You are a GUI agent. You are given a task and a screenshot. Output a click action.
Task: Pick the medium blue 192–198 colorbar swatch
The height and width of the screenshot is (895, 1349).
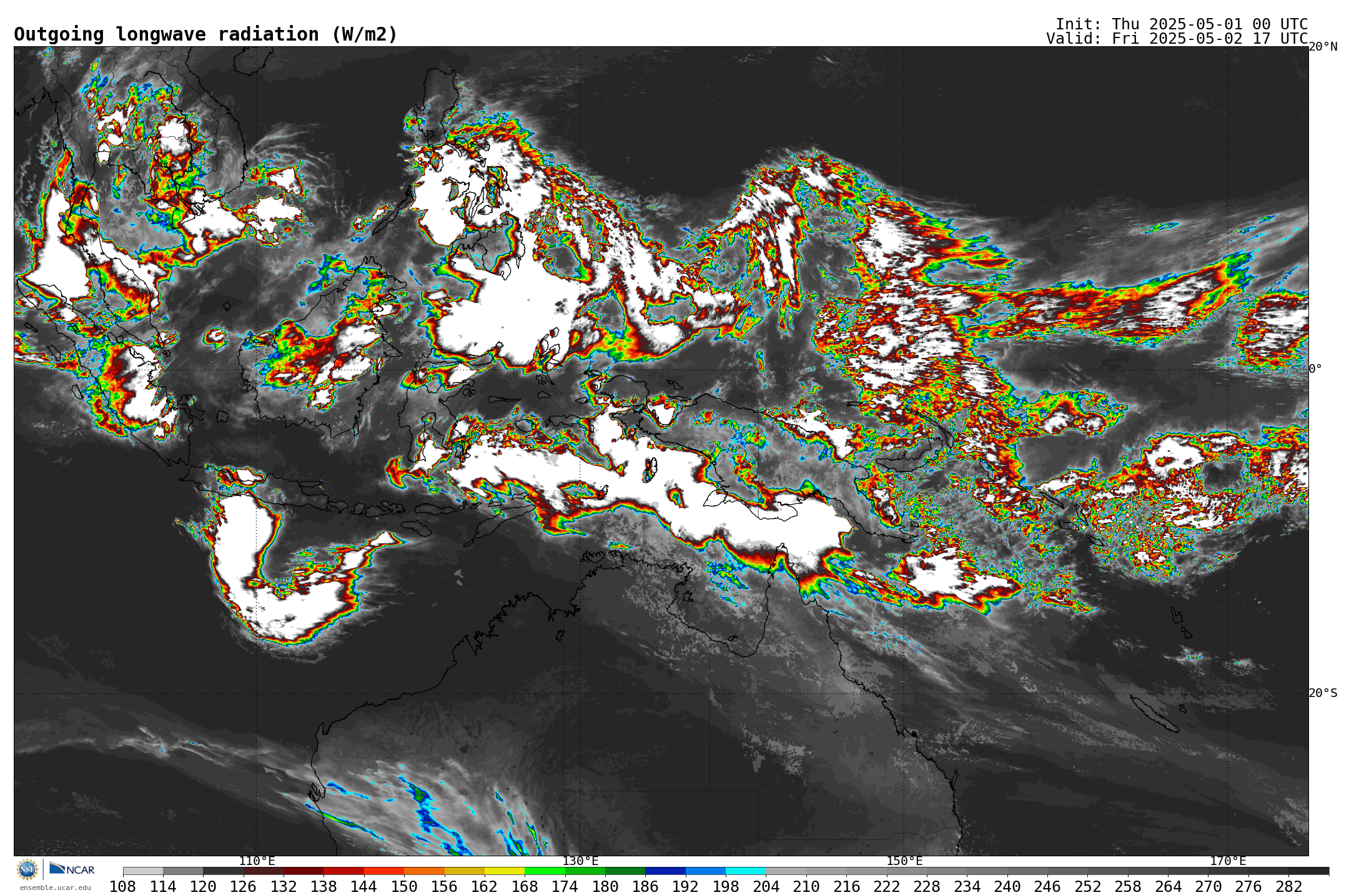pyautogui.click(x=705, y=871)
